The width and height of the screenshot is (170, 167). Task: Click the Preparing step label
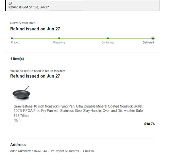click(59, 43)
